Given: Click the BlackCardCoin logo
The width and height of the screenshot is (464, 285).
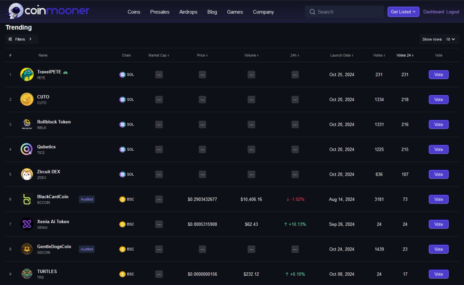Looking at the screenshot, I should pos(27,199).
